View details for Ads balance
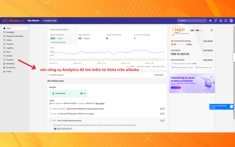 208,50
